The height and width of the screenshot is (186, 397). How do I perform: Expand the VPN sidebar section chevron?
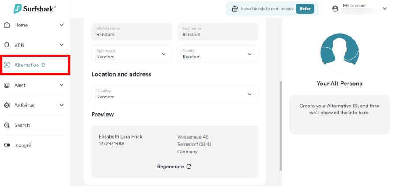tap(62, 45)
